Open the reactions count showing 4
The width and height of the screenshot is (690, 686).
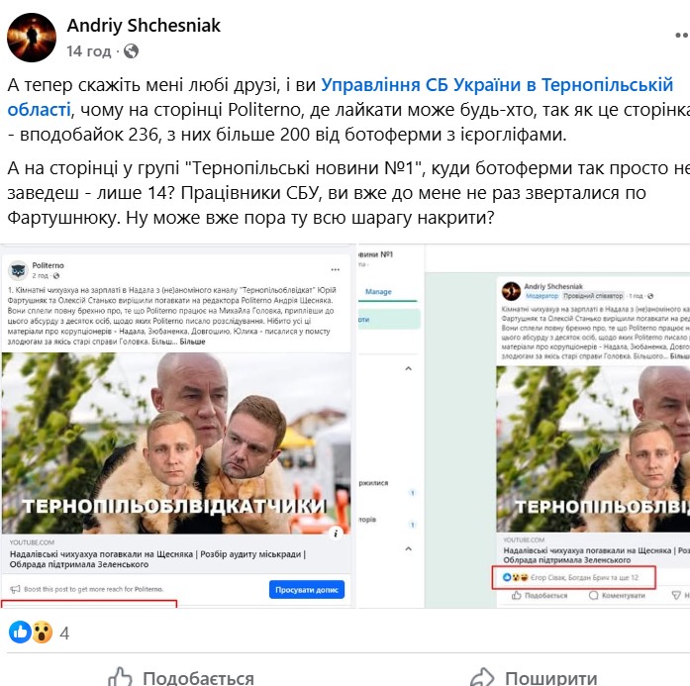pos(64,634)
